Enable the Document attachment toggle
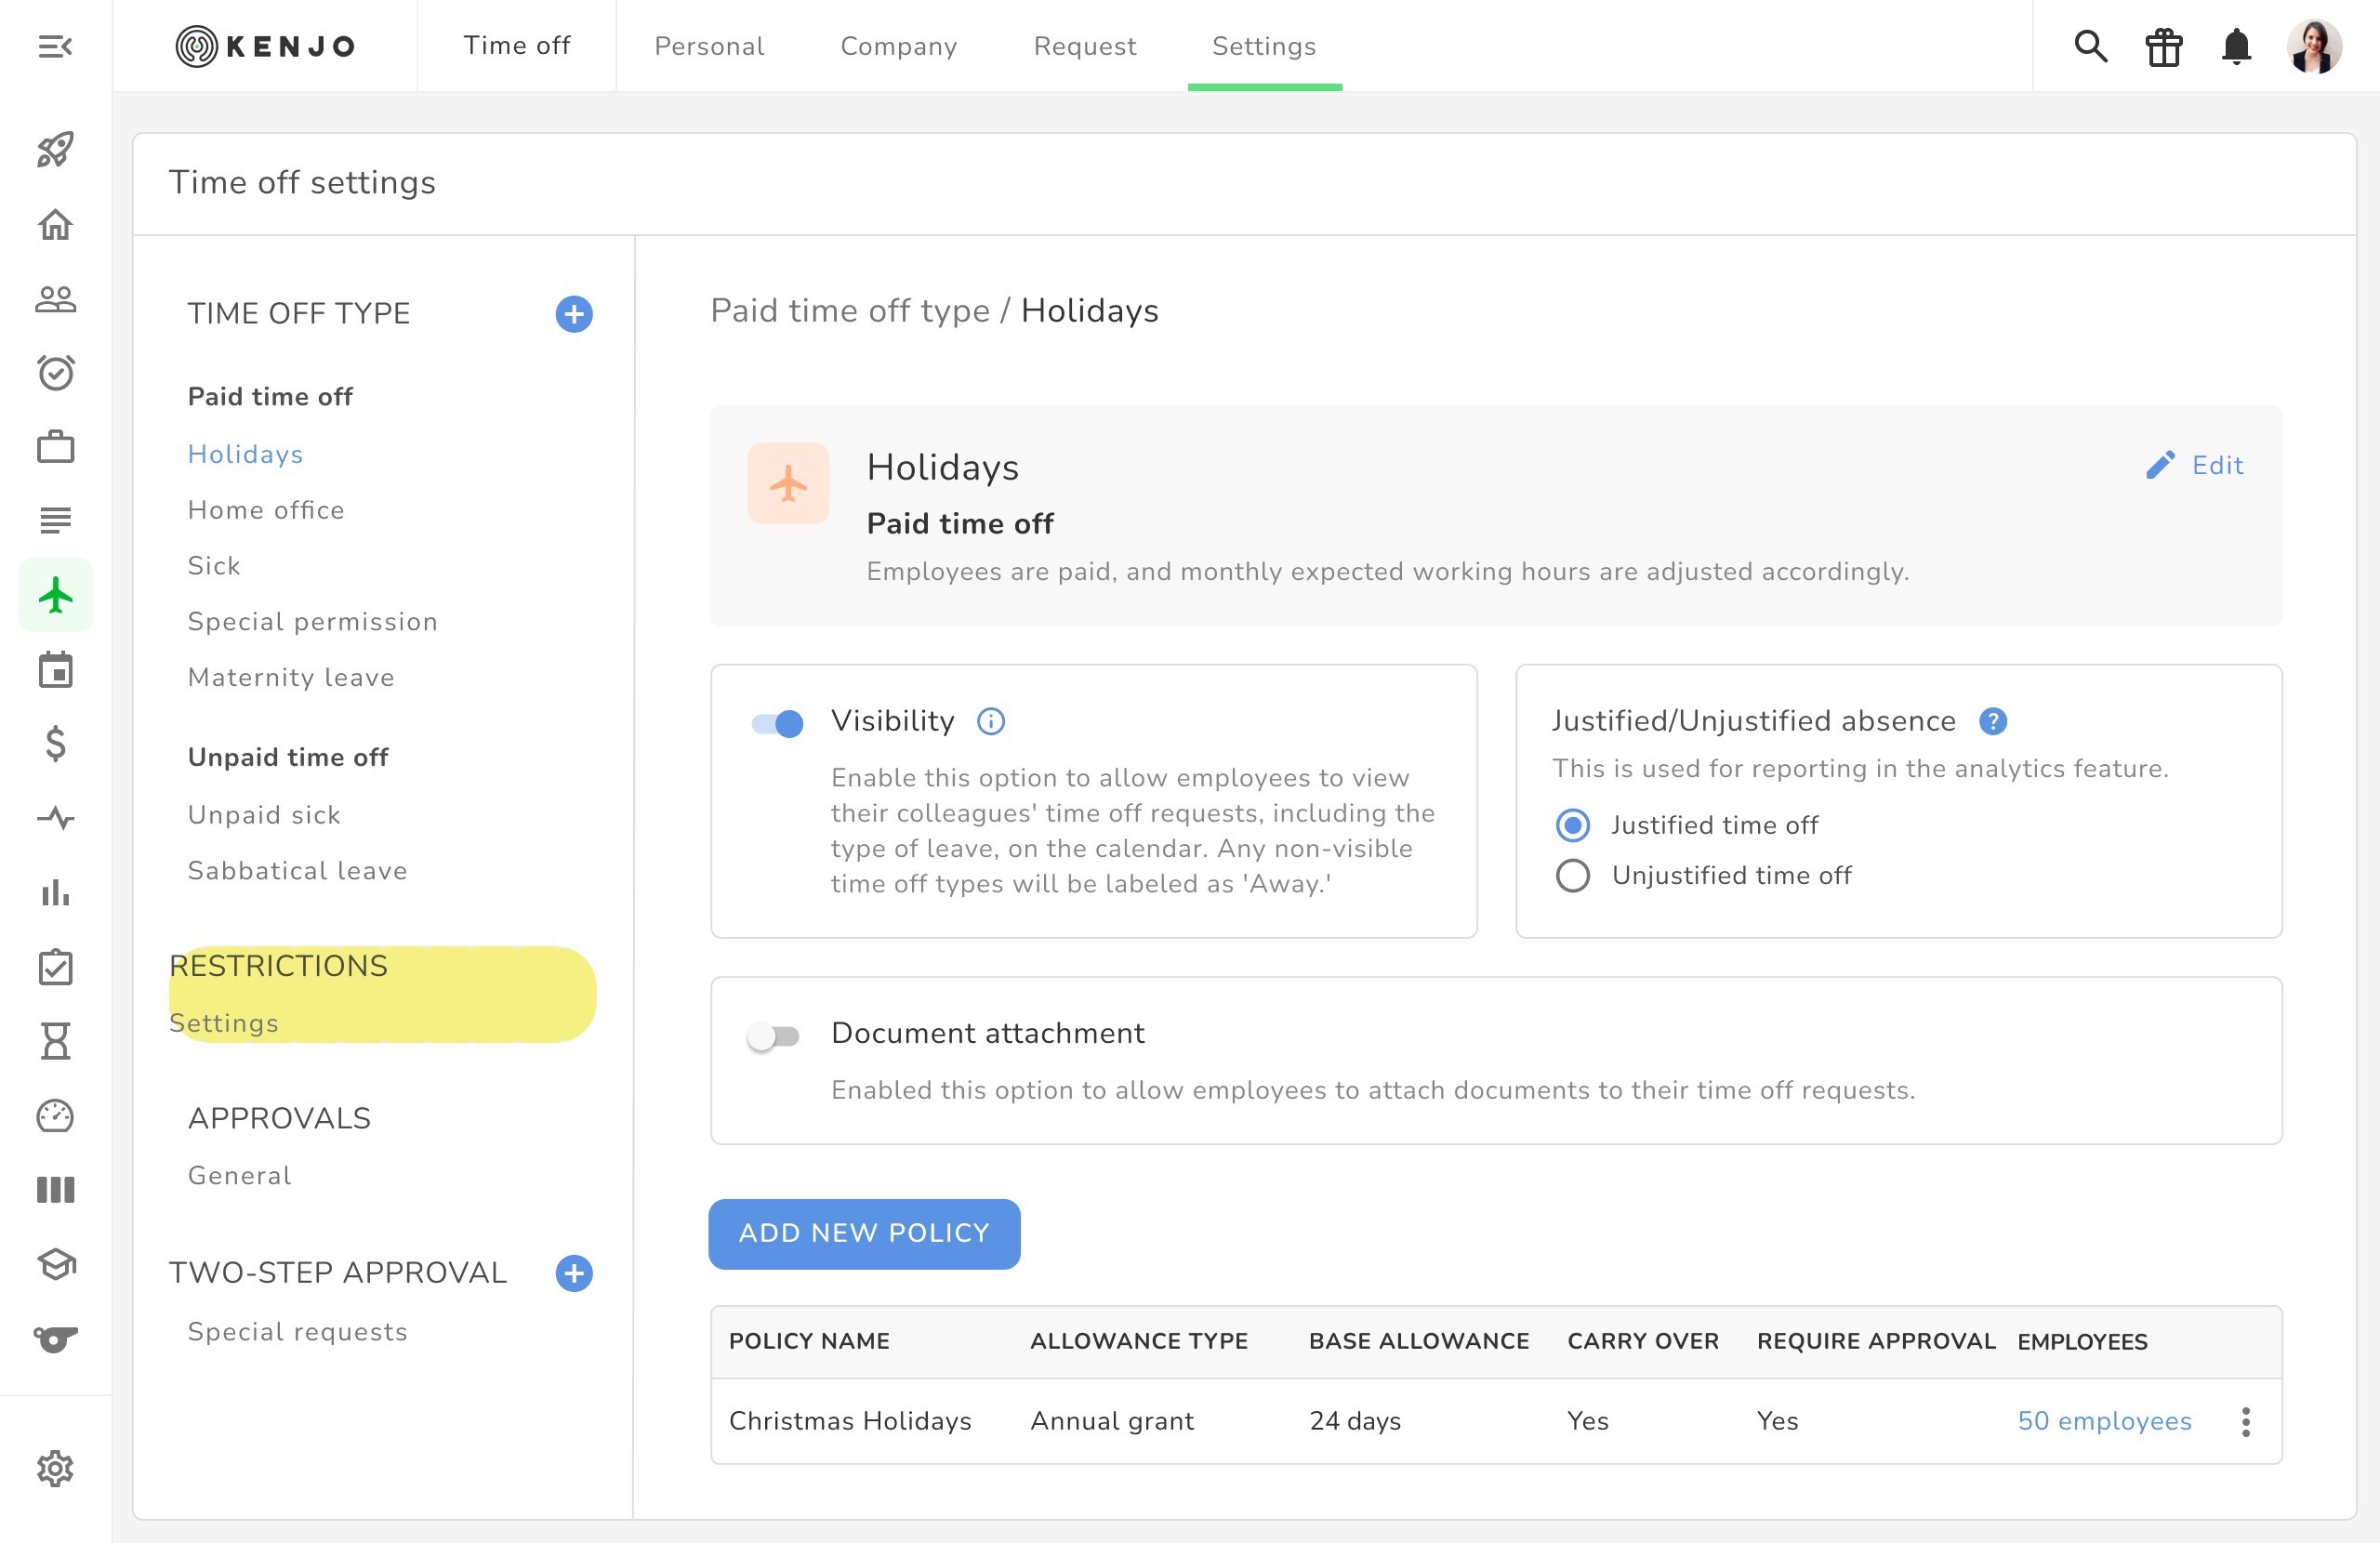The height and width of the screenshot is (1543, 2380). [773, 1036]
